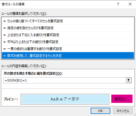Screen dimensions: 136x116
Task: Confirm with the OK button
Action: [100, 111]
